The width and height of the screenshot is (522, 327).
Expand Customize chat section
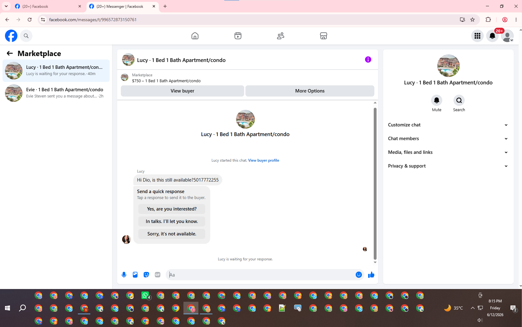pos(448,125)
